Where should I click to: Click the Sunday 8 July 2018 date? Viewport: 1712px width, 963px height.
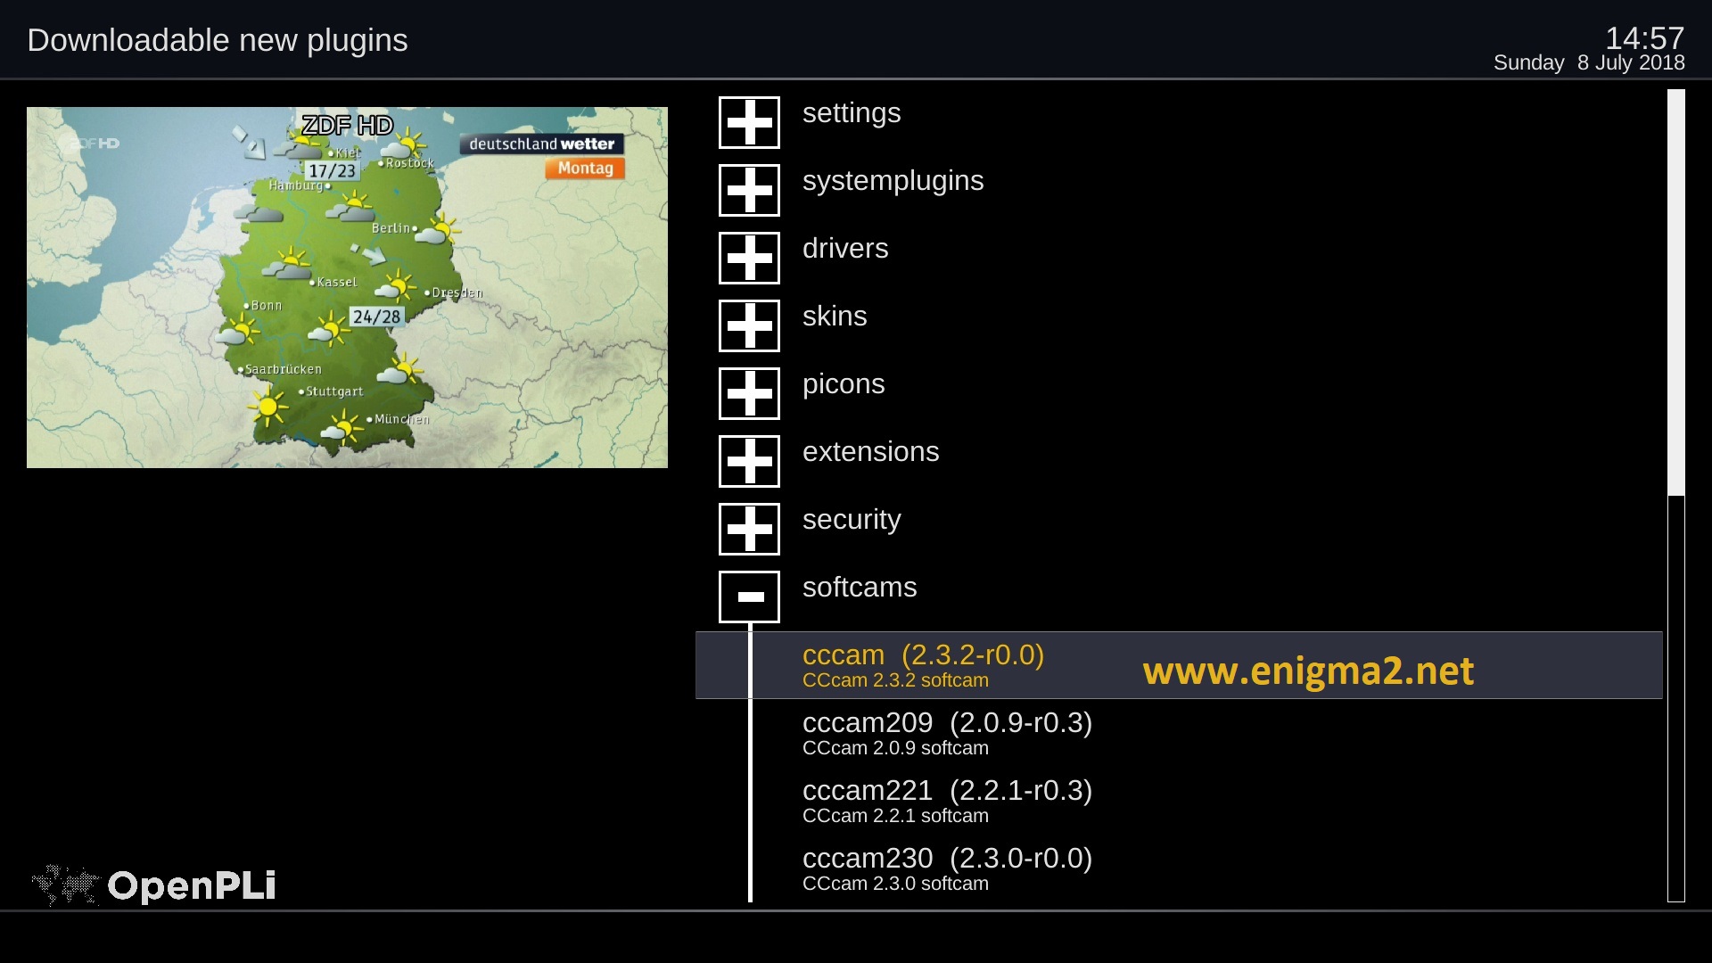click(x=1589, y=63)
